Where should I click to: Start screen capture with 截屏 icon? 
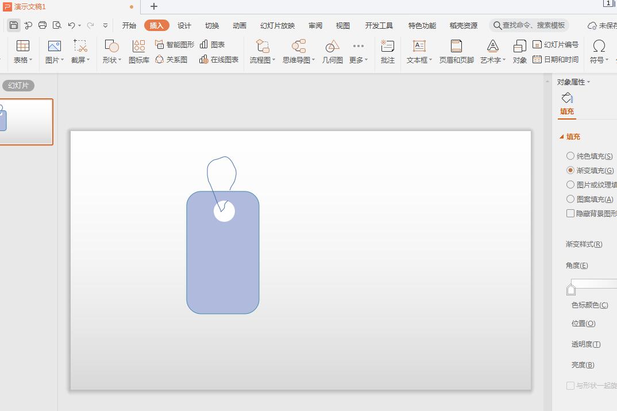[80, 52]
